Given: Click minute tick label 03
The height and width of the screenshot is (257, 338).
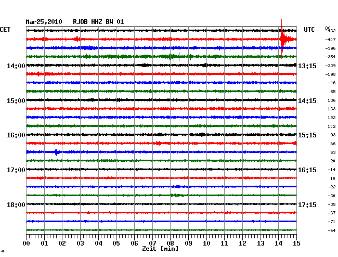Looking at the screenshot, I should pos(80,243).
